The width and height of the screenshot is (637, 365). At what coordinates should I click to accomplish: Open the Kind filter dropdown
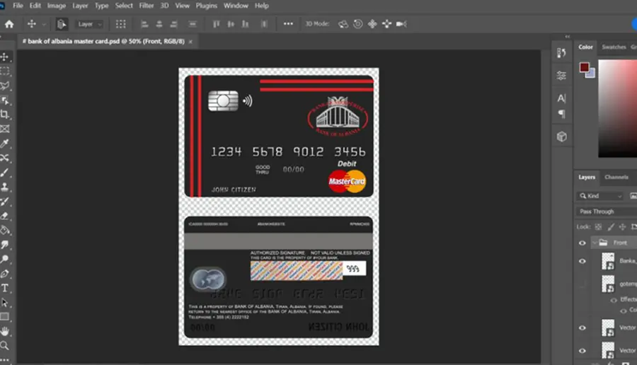tap(600, 196)
